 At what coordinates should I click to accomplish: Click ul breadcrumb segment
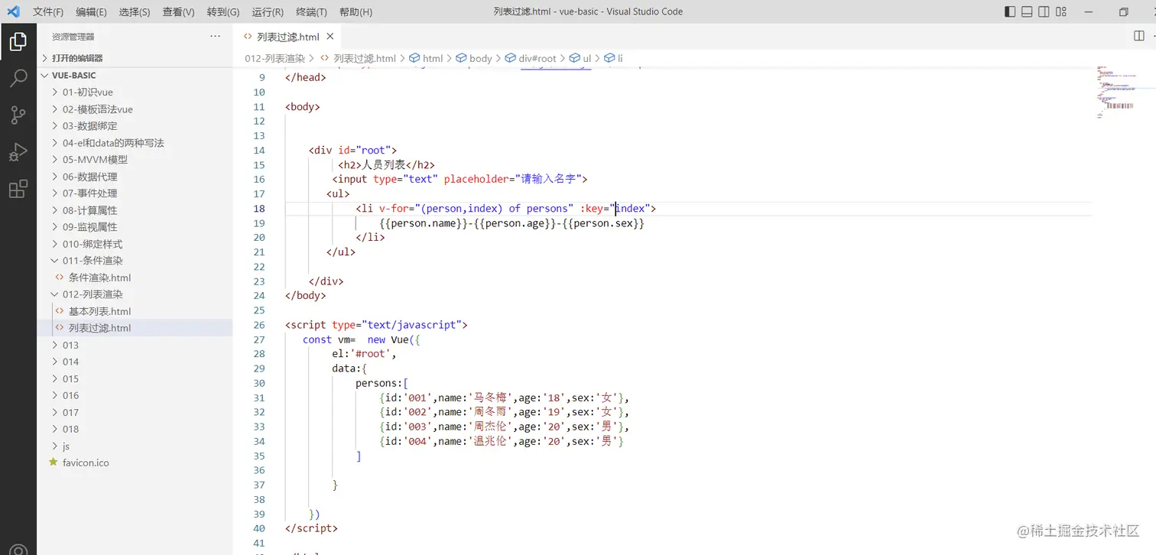581,58
